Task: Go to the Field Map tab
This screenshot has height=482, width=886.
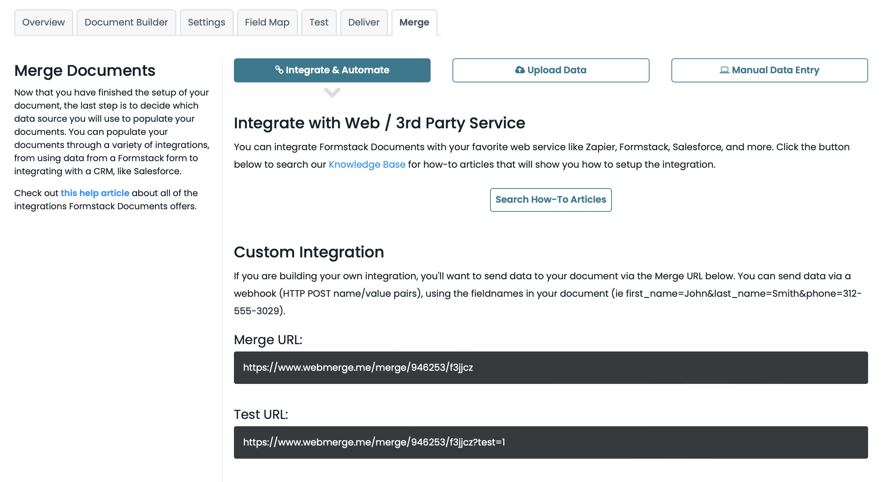Action: point(267,22)
